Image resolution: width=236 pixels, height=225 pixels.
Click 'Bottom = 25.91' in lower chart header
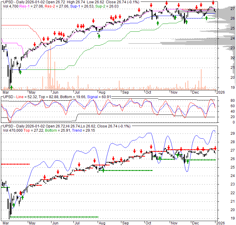pos(58,130)
